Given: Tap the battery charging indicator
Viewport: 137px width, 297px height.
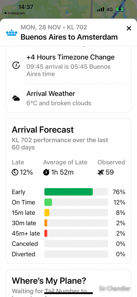Looking at the screenshot, I should (x=120, y=9).
